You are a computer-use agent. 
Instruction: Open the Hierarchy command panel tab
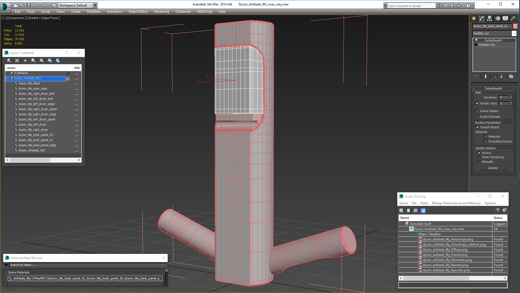click(489, 18)
